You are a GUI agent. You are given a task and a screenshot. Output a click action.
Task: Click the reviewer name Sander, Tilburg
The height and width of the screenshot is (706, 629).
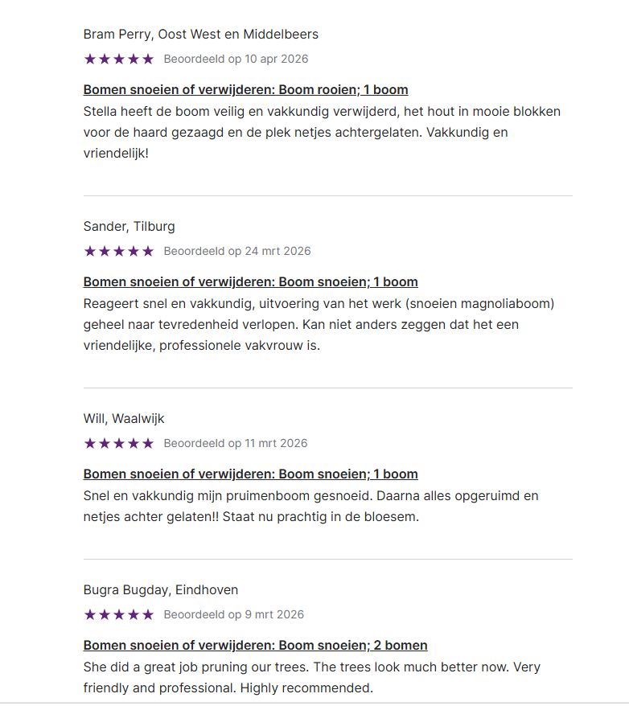[129, 227]
